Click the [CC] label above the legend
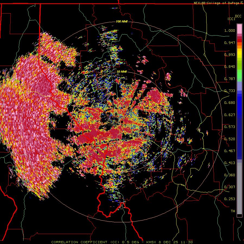The image size is (244, 244). point(232,19)
